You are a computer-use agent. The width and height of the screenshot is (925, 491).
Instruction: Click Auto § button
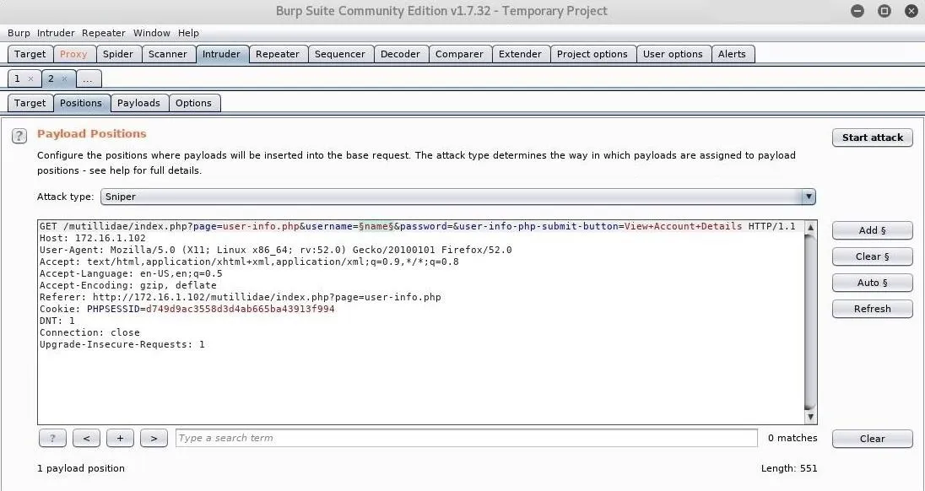[x=872, y=283]
